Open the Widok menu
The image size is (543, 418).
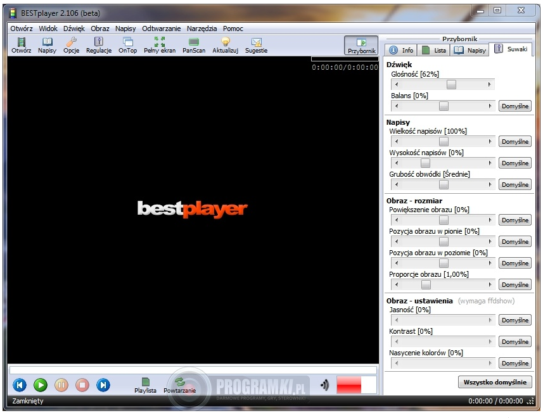48,28
